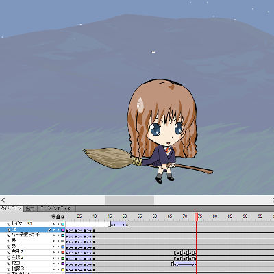
Task: Select the 右目 2 layer name
Action: (17, 252)
